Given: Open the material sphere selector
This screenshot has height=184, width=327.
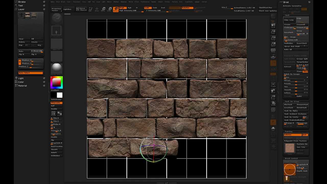Looking at the screenshot, I should [x=56, y=68].
